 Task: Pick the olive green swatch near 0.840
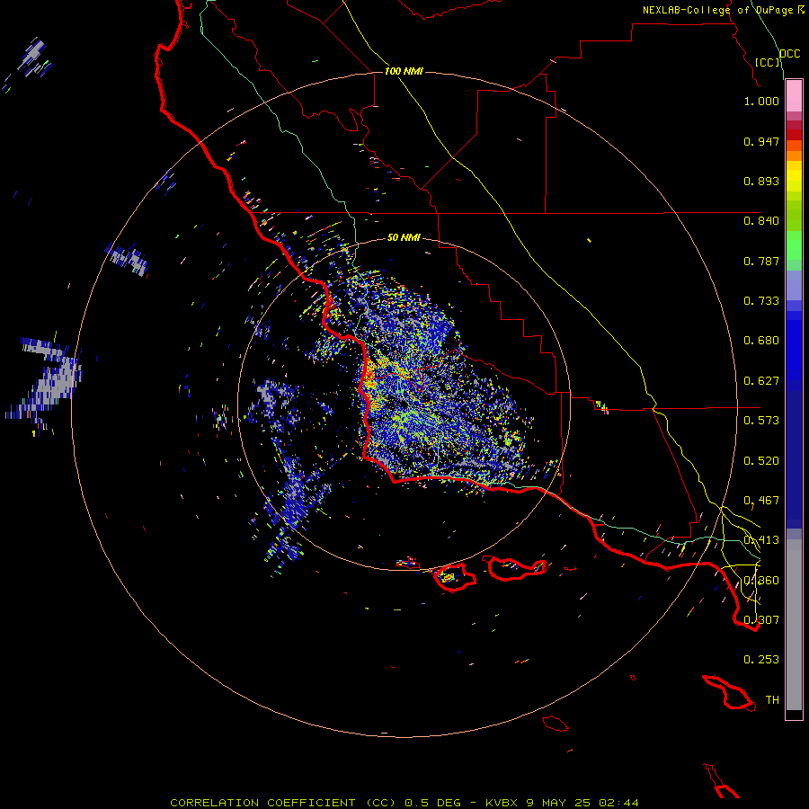pyautogui.click(x=794, y=216)
